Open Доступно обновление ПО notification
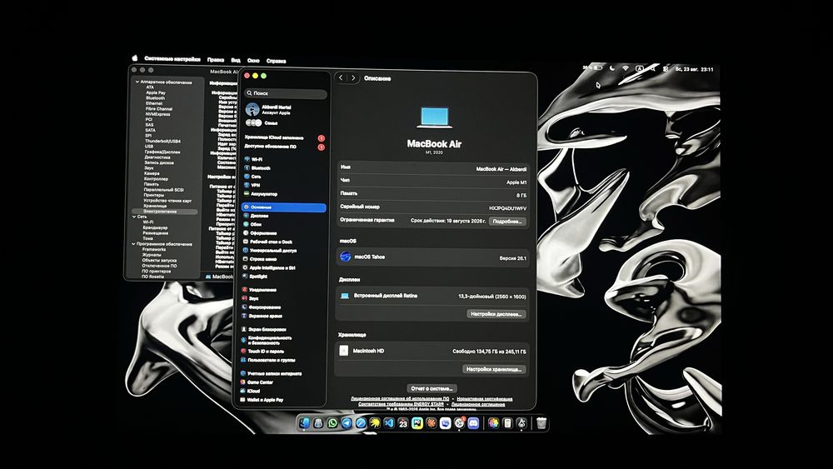This screenshot has width=833, height=469. (284, 146)
